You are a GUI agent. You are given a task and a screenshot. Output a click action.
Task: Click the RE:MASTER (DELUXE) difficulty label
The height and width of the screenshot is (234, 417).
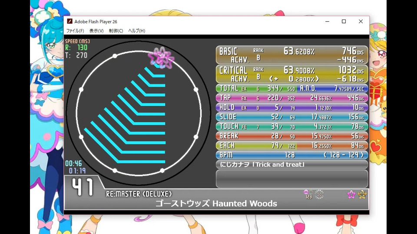click(139, 194)
